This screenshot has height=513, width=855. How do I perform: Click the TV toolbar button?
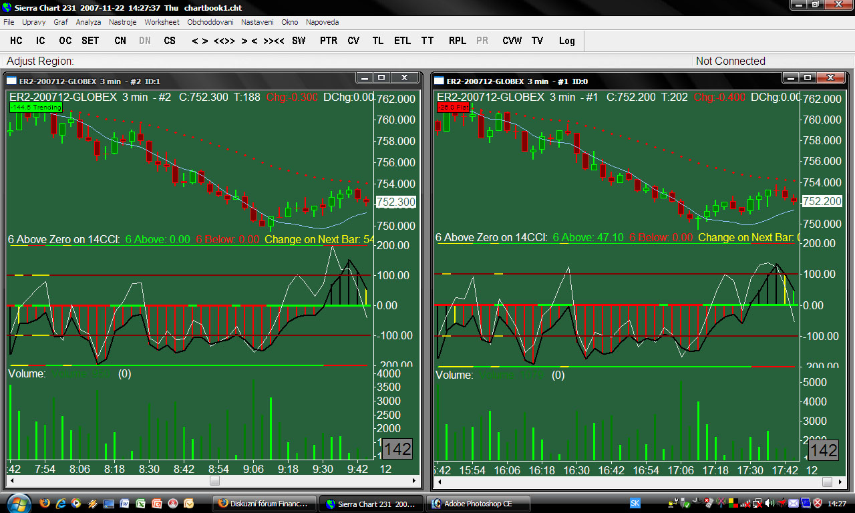point(537,41)
